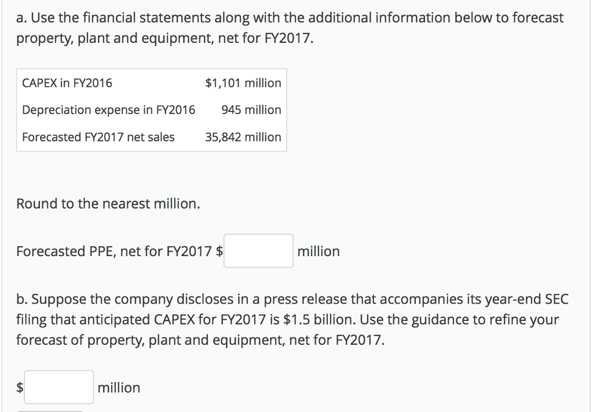Click the Forecasted PPE net FY2017 input field
The height and width of the screenshot is (412, 593).
click(x=258, y=250)
